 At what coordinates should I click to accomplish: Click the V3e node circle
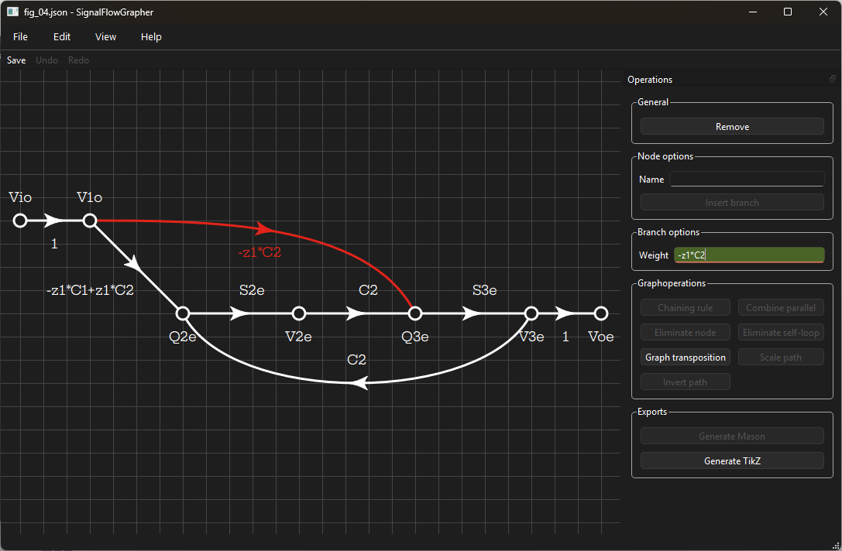pyautogui.click(x=531, y=313)
